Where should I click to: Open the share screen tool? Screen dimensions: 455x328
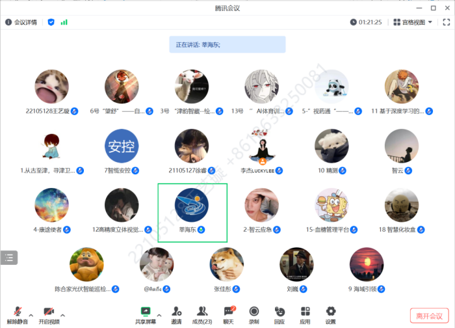[146, 316]
